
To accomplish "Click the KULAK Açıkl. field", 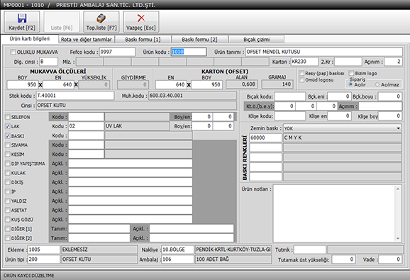I will pyautogui.click(x=131, y=173).
